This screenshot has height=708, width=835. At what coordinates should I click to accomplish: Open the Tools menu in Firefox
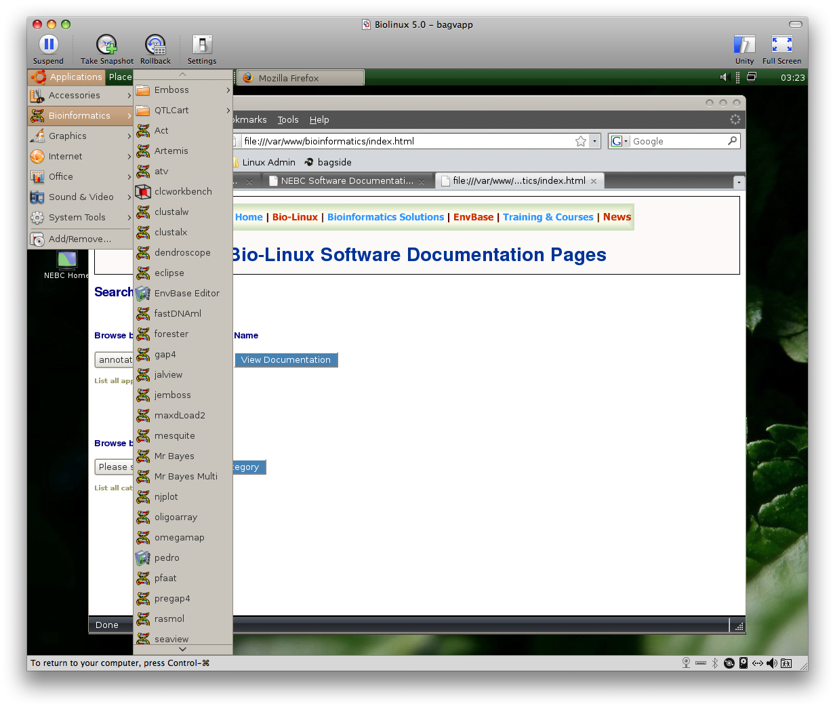pos(288,119)
